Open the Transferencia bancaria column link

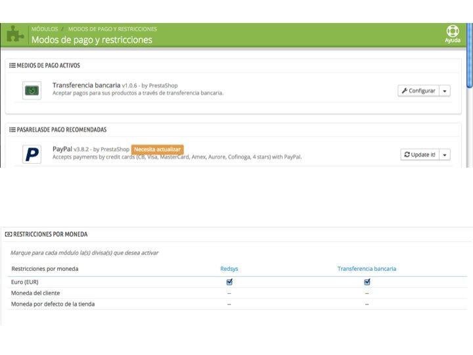[367, 269]
